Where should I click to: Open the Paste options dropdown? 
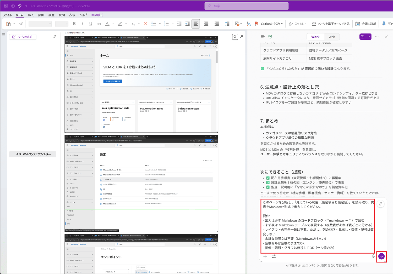point(14,24)
